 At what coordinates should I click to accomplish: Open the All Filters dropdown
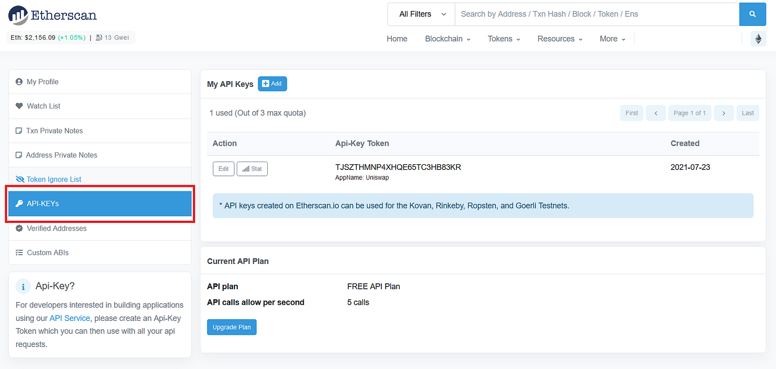(420, 14)
